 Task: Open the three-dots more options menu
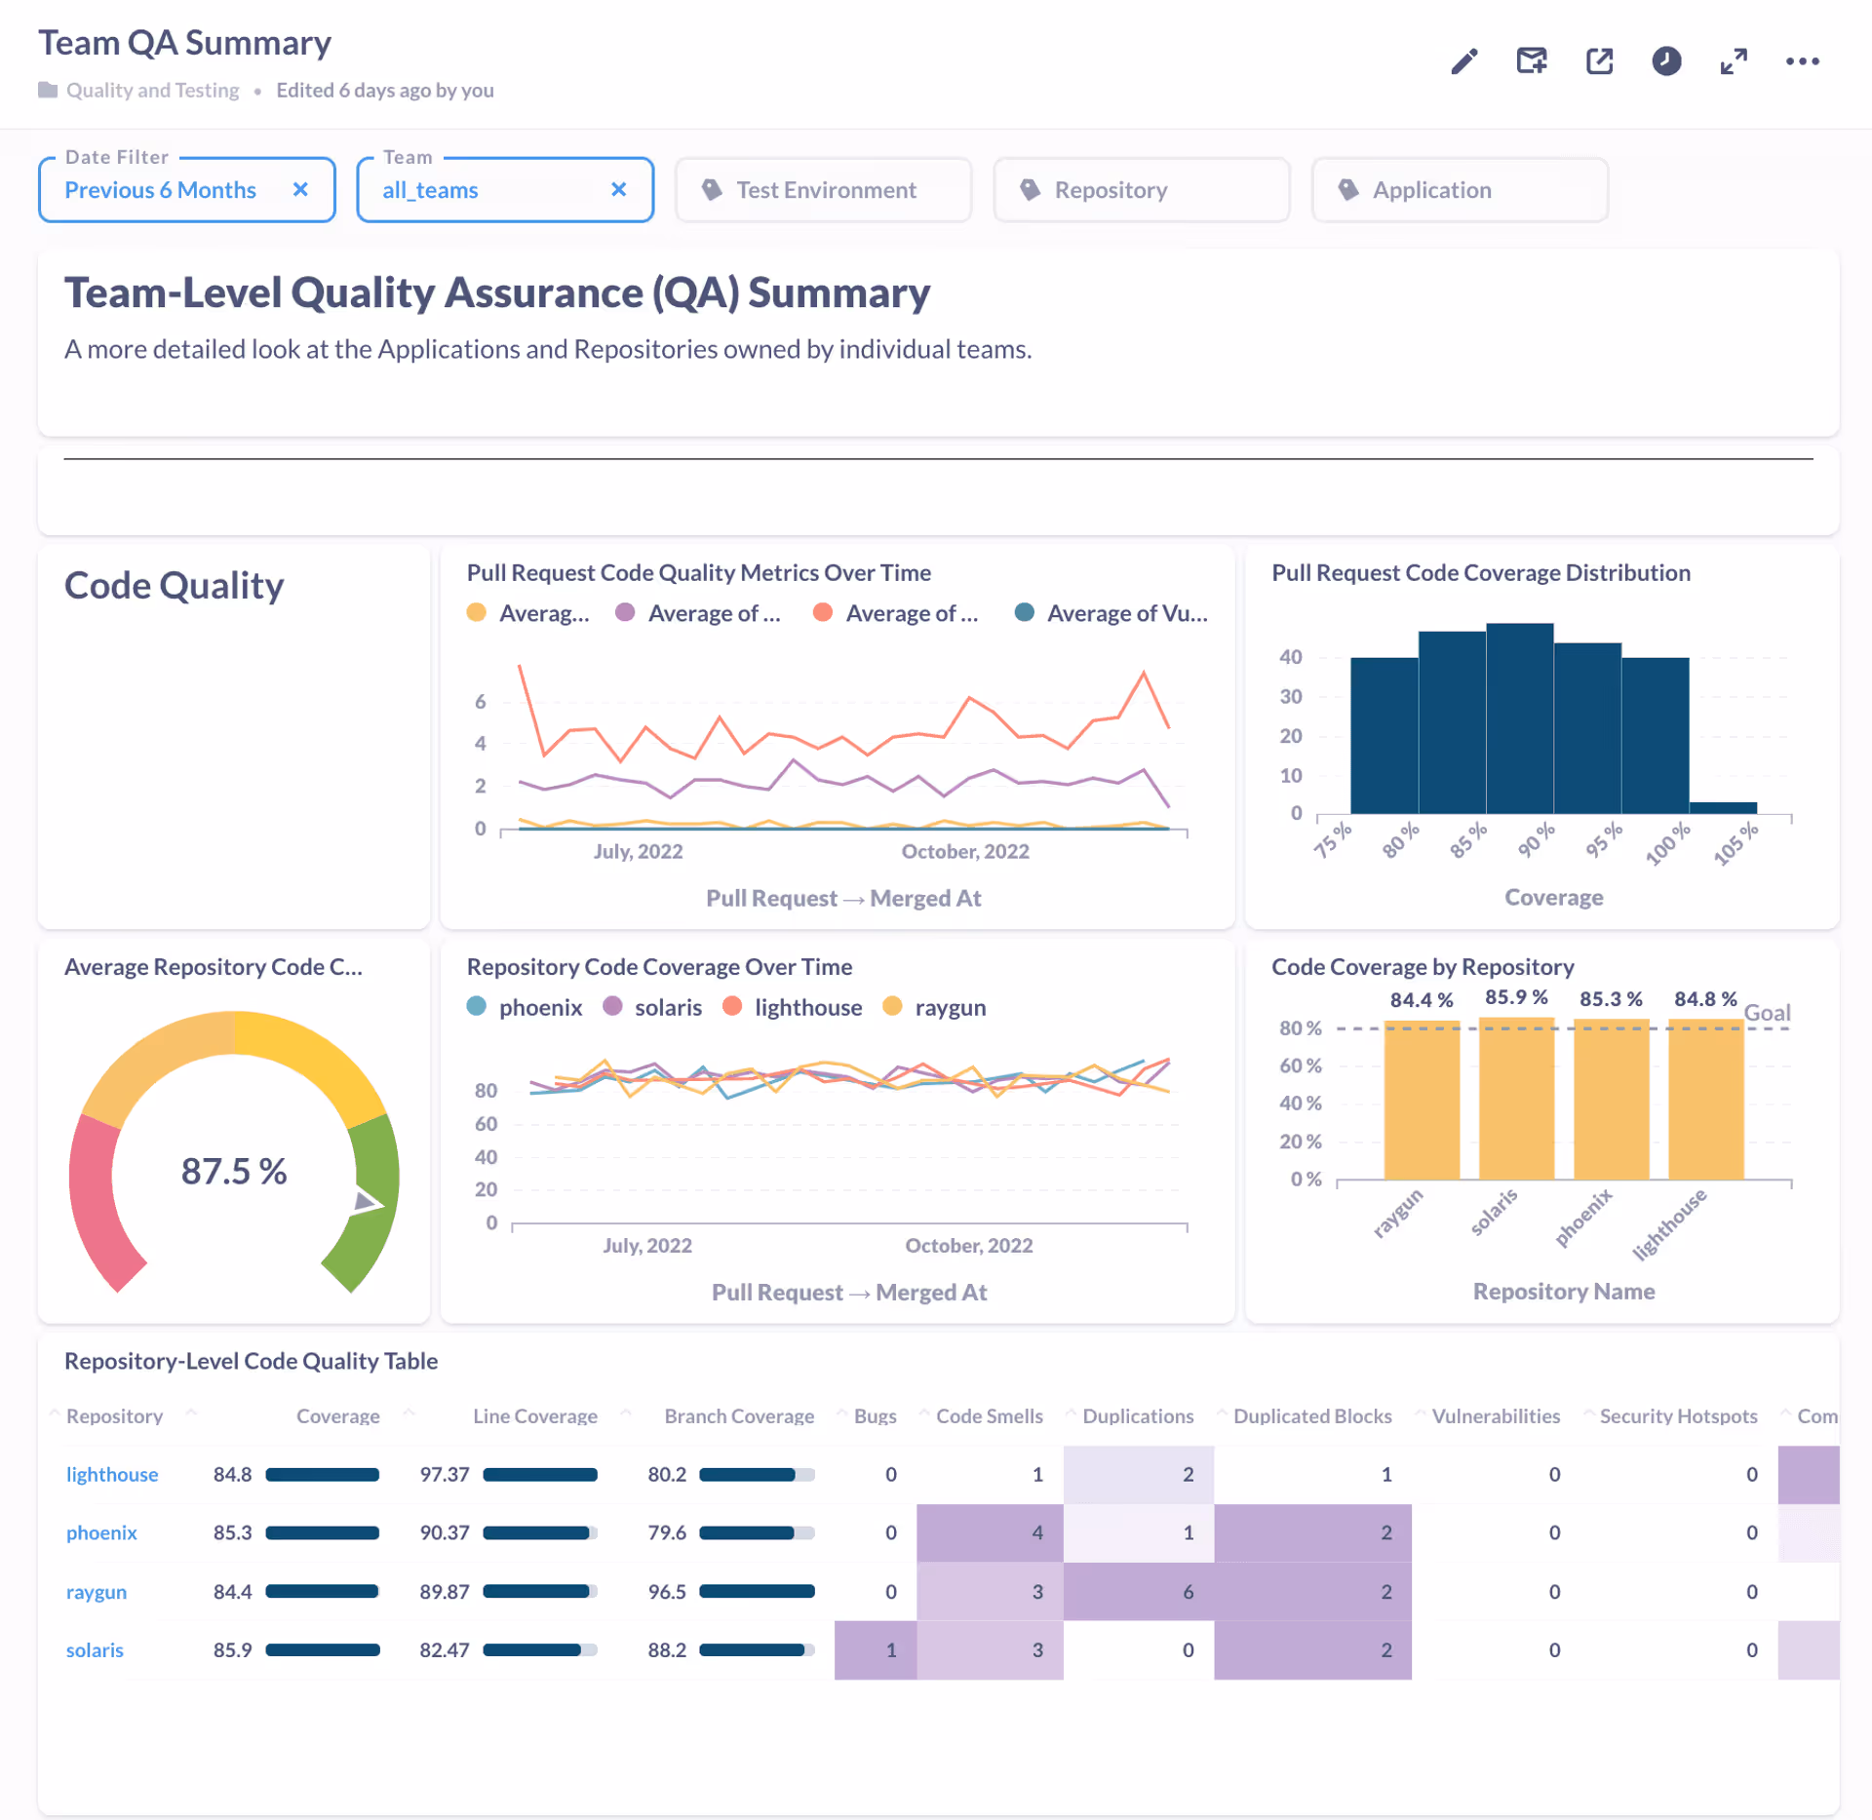click(1802, 61)
